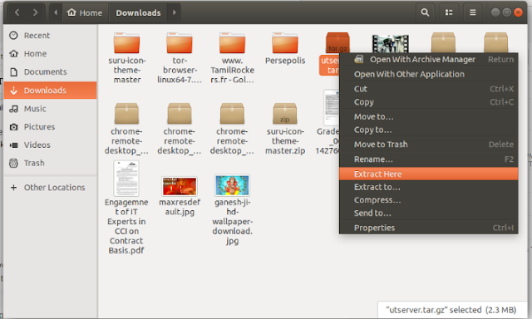
Task: Click the path bar's left scroll arrow
Action: tap(56, 12)
